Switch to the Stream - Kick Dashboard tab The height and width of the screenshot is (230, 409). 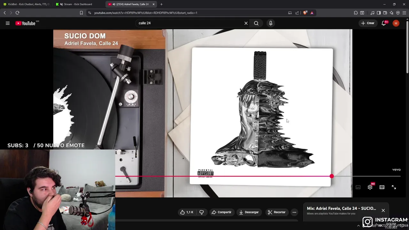click(79, 4)
